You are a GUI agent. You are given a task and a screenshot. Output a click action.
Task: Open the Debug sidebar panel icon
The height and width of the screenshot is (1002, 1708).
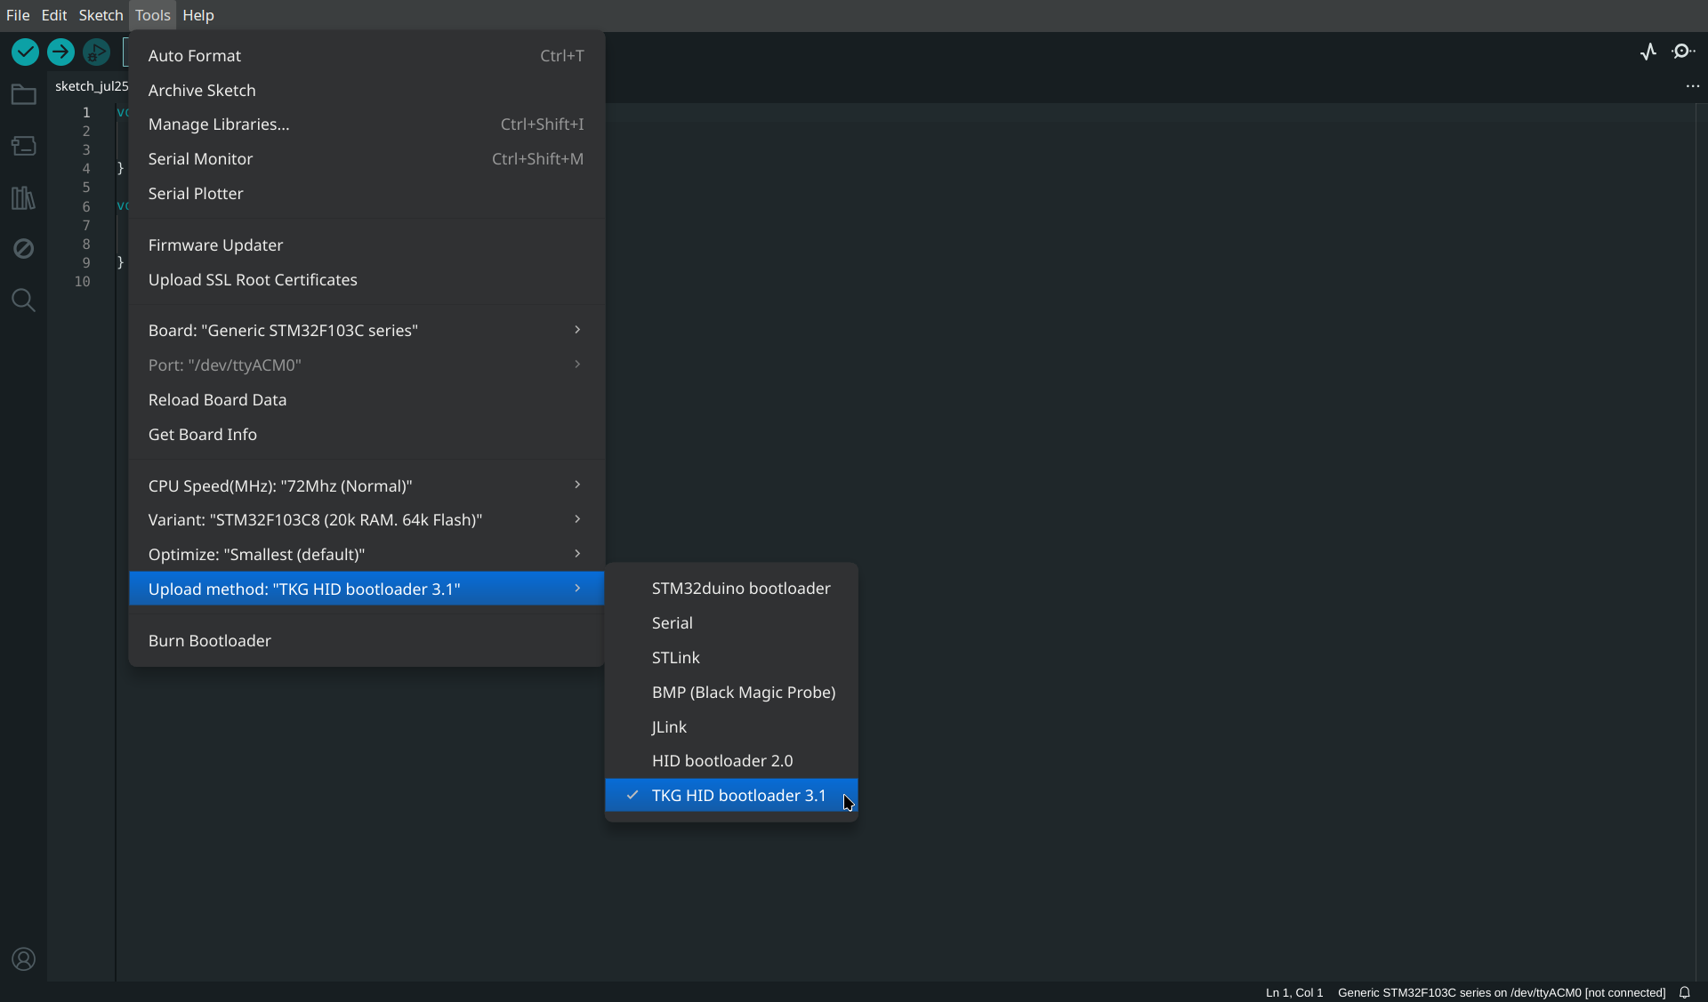[x=23, y=249]
